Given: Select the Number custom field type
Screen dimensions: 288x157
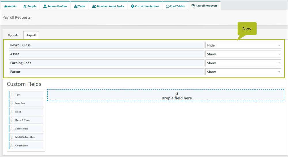Looking at the screenshot, I should [x=26, y=103].
